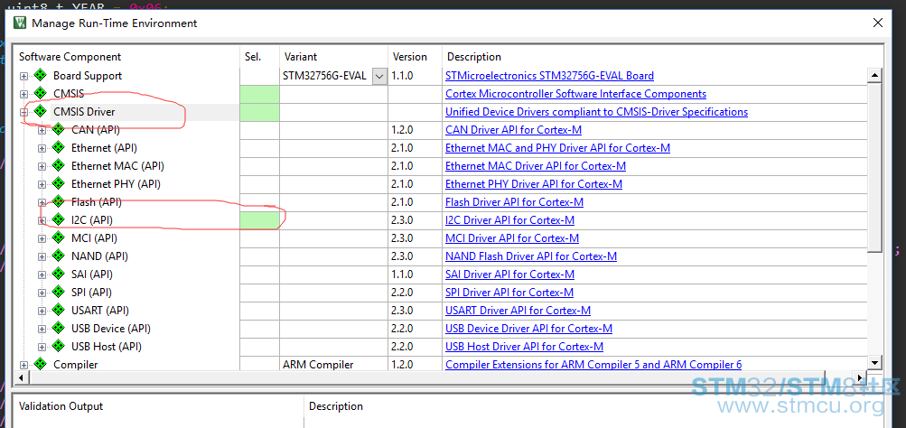This screenshot has height=428, width=906.
Task: Click the Ethernet PHY (API) diamond icon
Action: click(x=58, y=183)
